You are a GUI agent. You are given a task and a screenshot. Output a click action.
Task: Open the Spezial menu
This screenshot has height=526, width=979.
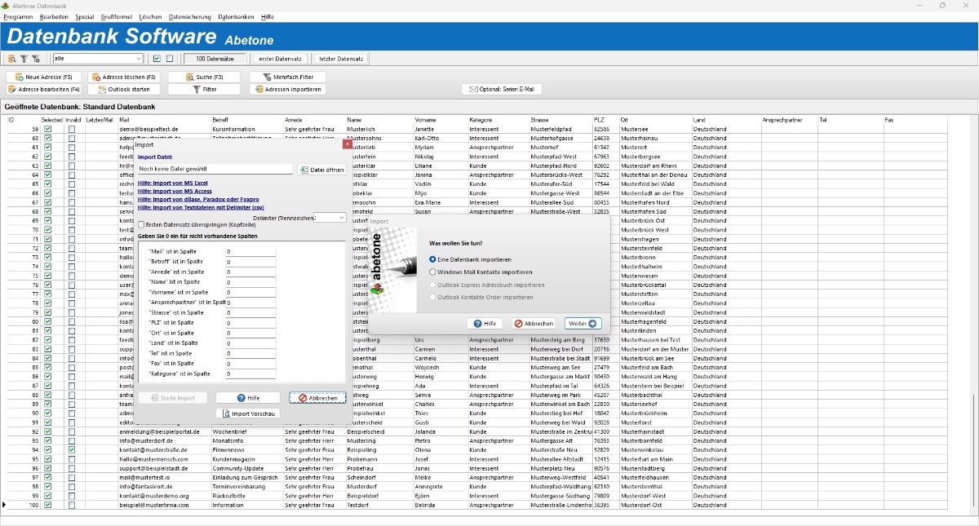84,17
